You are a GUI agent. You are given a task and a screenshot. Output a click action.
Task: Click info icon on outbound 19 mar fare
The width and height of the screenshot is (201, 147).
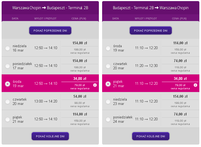(95, 85)
